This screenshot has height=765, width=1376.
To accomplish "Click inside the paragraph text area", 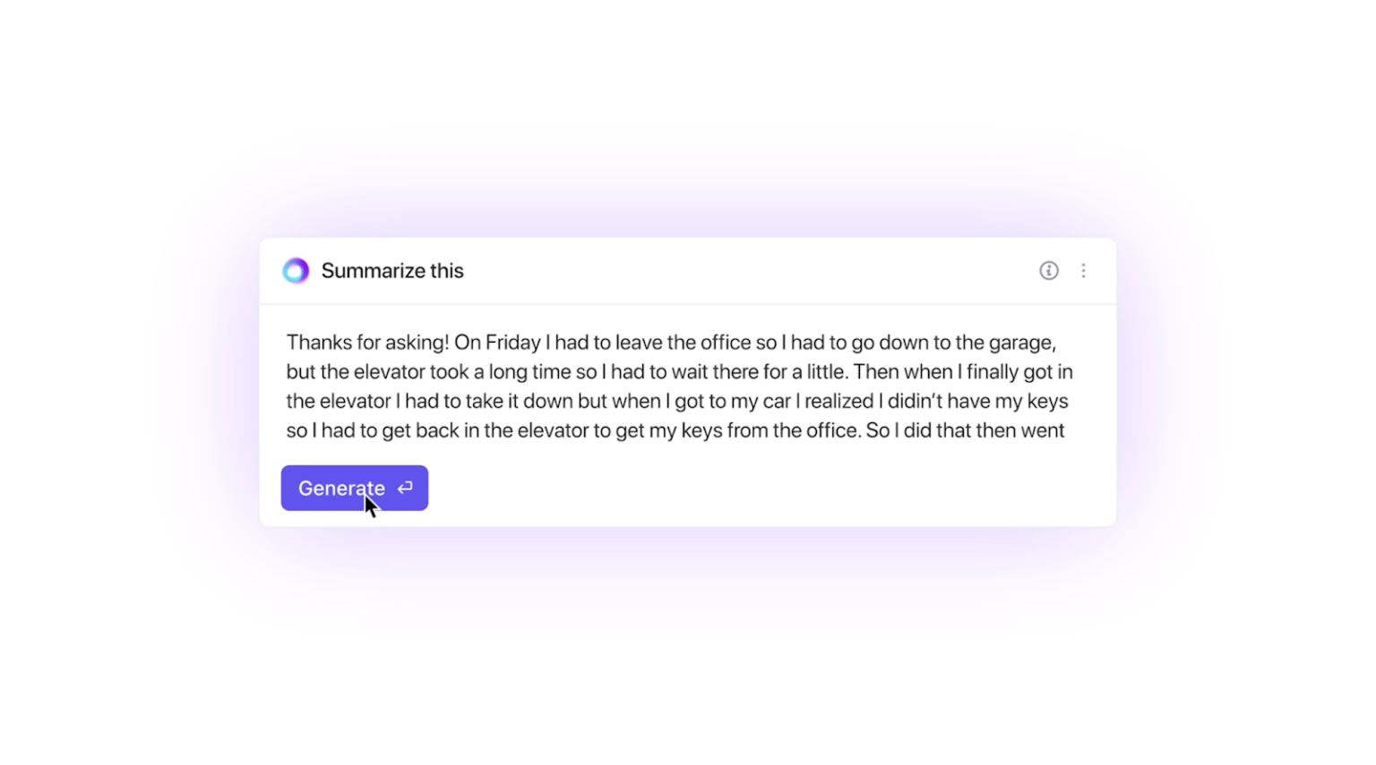I will (681, 385).
